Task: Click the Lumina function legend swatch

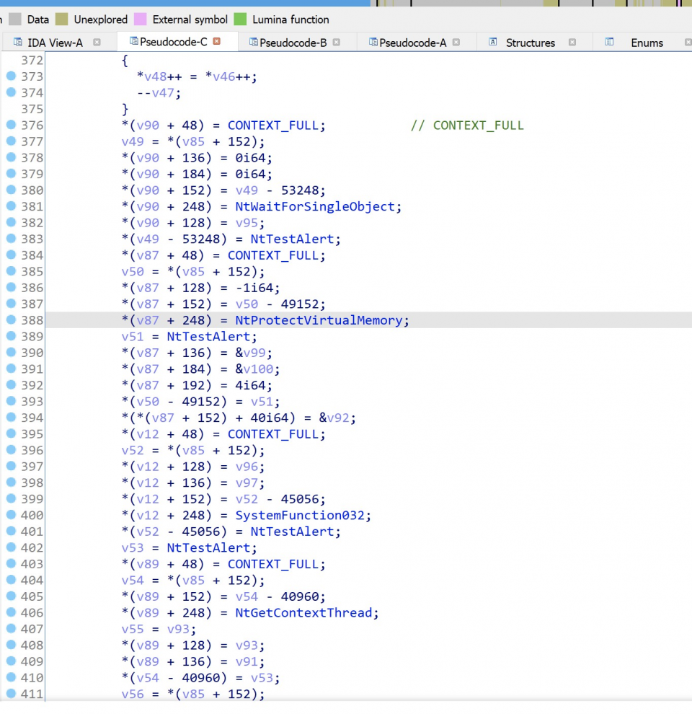Action: [x=240, y=19]
